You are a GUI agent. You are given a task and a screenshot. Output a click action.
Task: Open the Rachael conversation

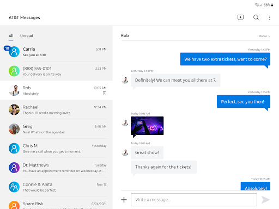click(56, 110)
